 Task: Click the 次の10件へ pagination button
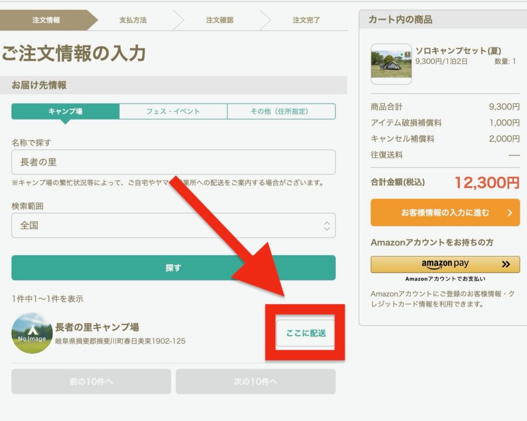[256, 382]
